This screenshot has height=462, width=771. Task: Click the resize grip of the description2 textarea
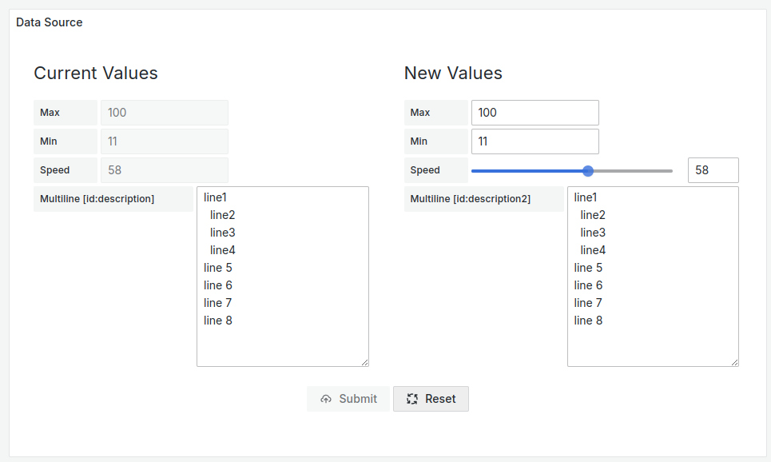(x=735, y=363)
